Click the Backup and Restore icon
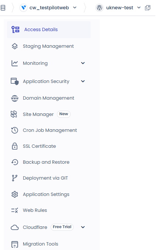This screenshot has height=250, width=159. [x=15, y=162]
